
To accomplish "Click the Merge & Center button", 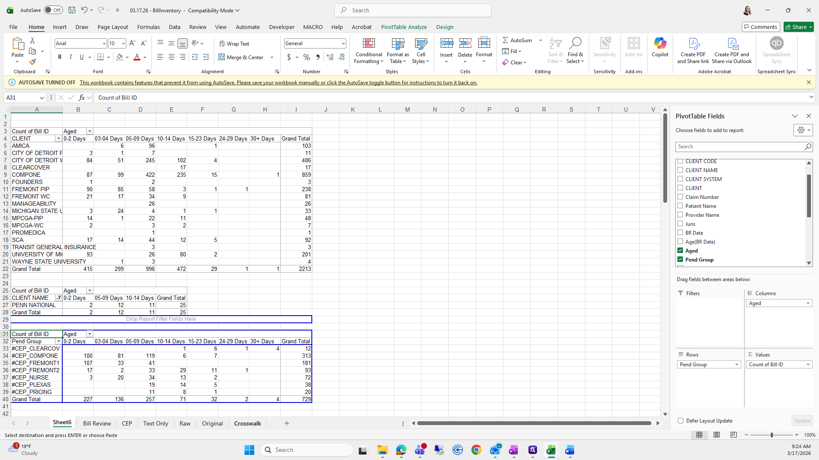I will tap(241, 57).
